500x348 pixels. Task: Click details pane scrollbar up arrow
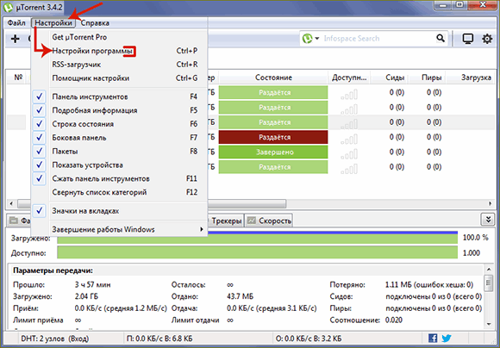pyautogui.click(x=489, y=270)
